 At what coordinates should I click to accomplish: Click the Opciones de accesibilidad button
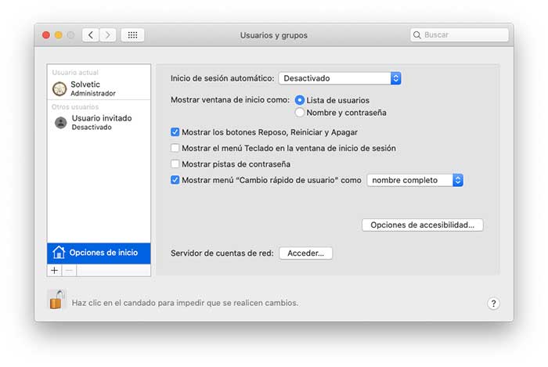point(423,225)
